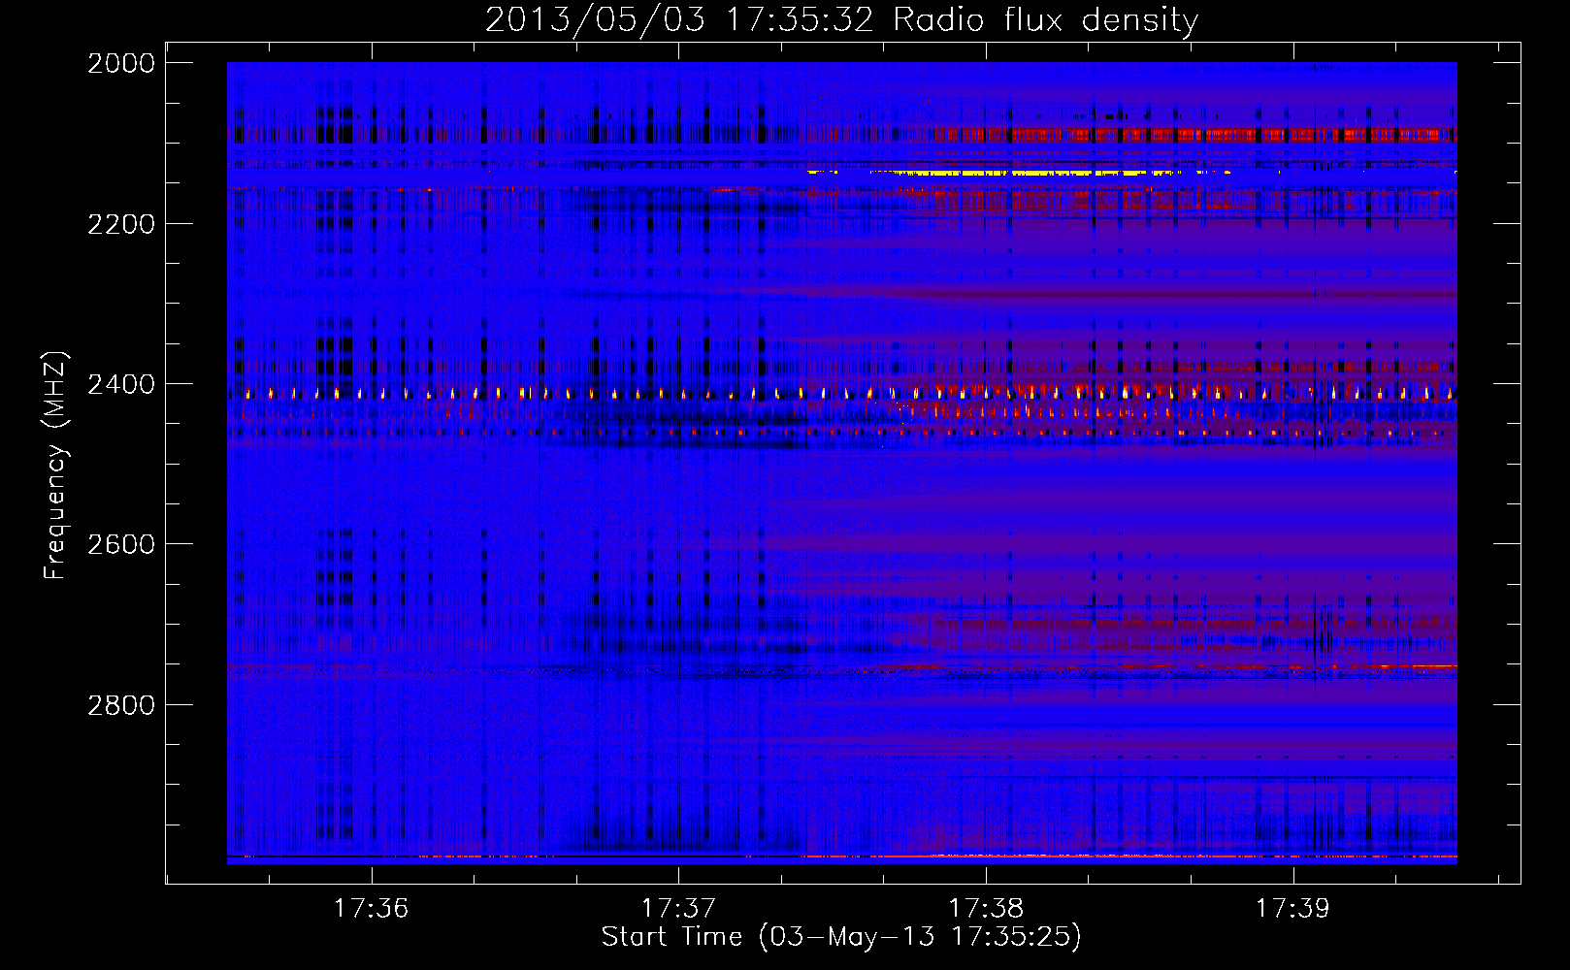Click the plot title '2013/05/03 17:35:32 Radio flux density'
Image resolution: width=1570 pixels, height=970 pixels.
coord(841,20)
